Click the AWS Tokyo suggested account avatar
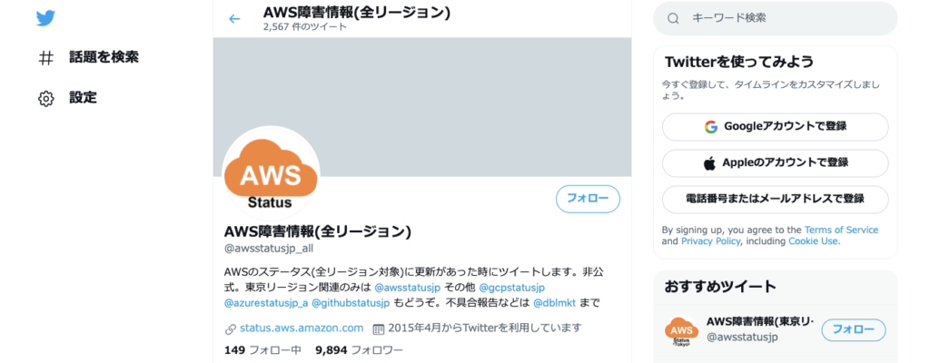 [681, 331]
